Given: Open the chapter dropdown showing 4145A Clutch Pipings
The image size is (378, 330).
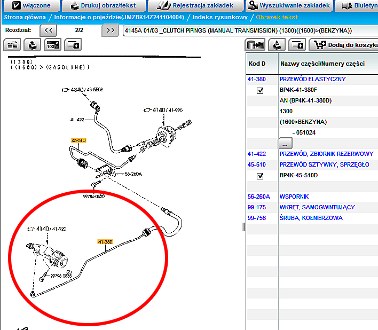Looking at the screenshot, I should pos(250,30).
